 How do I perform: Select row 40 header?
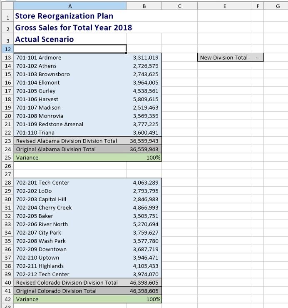[x=7, y=283]
